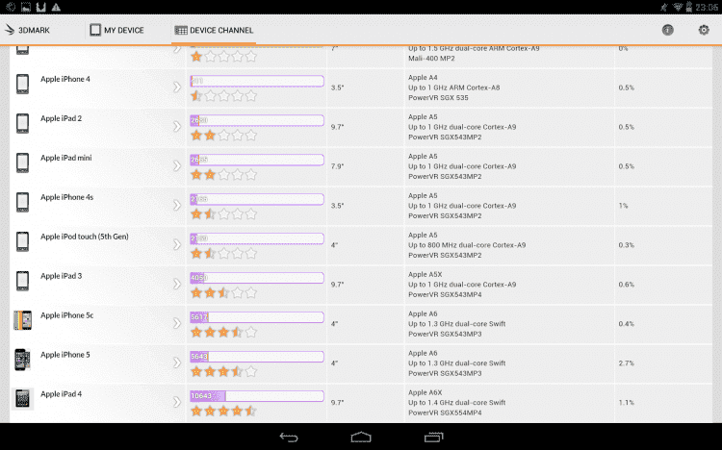Select the Apple iPad mini device name

coord(66,158)
